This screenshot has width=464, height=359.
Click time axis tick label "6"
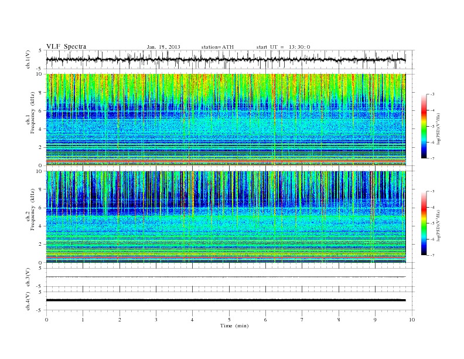coord(265,320)
